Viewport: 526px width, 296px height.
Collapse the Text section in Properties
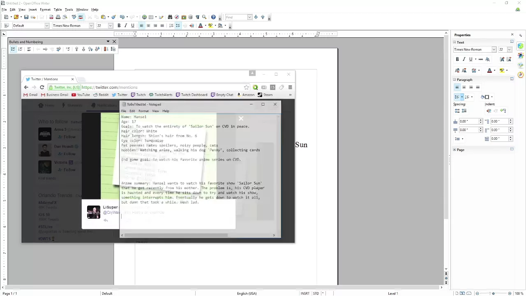click(454, 42)
